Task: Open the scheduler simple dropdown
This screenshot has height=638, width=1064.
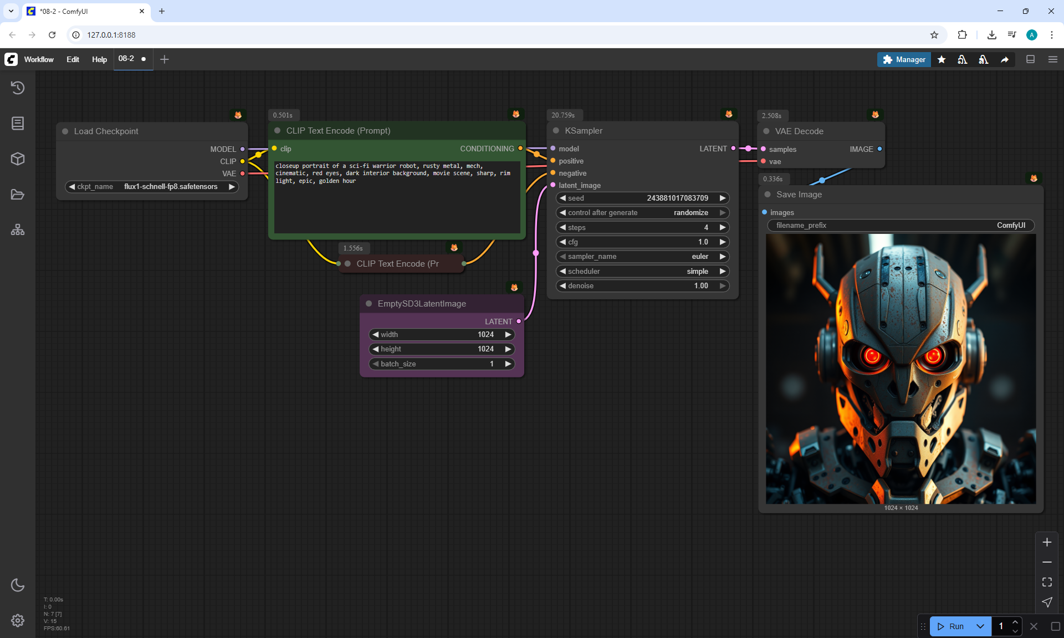Action: click(643, 272)
